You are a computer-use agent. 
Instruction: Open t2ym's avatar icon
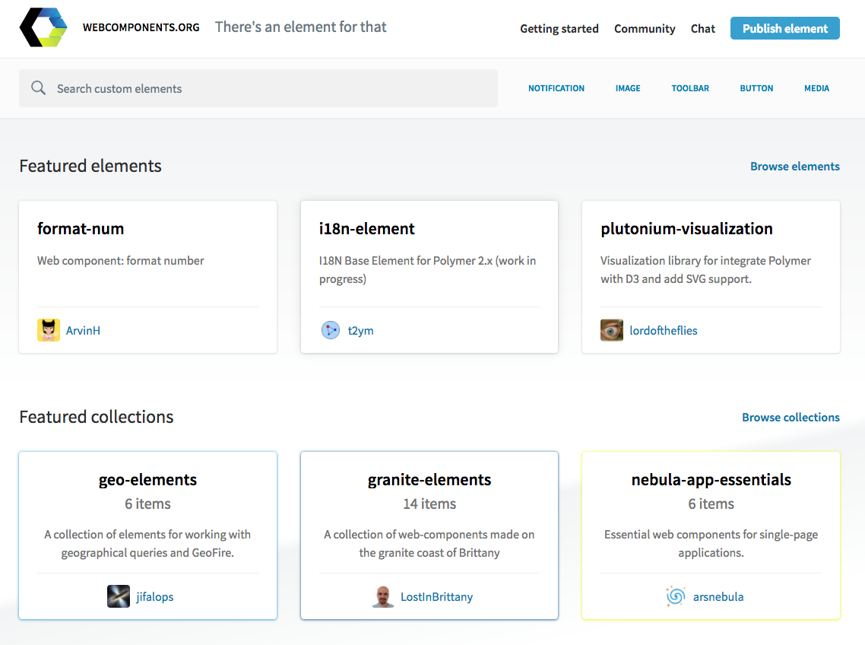click(x=331, y=330)
